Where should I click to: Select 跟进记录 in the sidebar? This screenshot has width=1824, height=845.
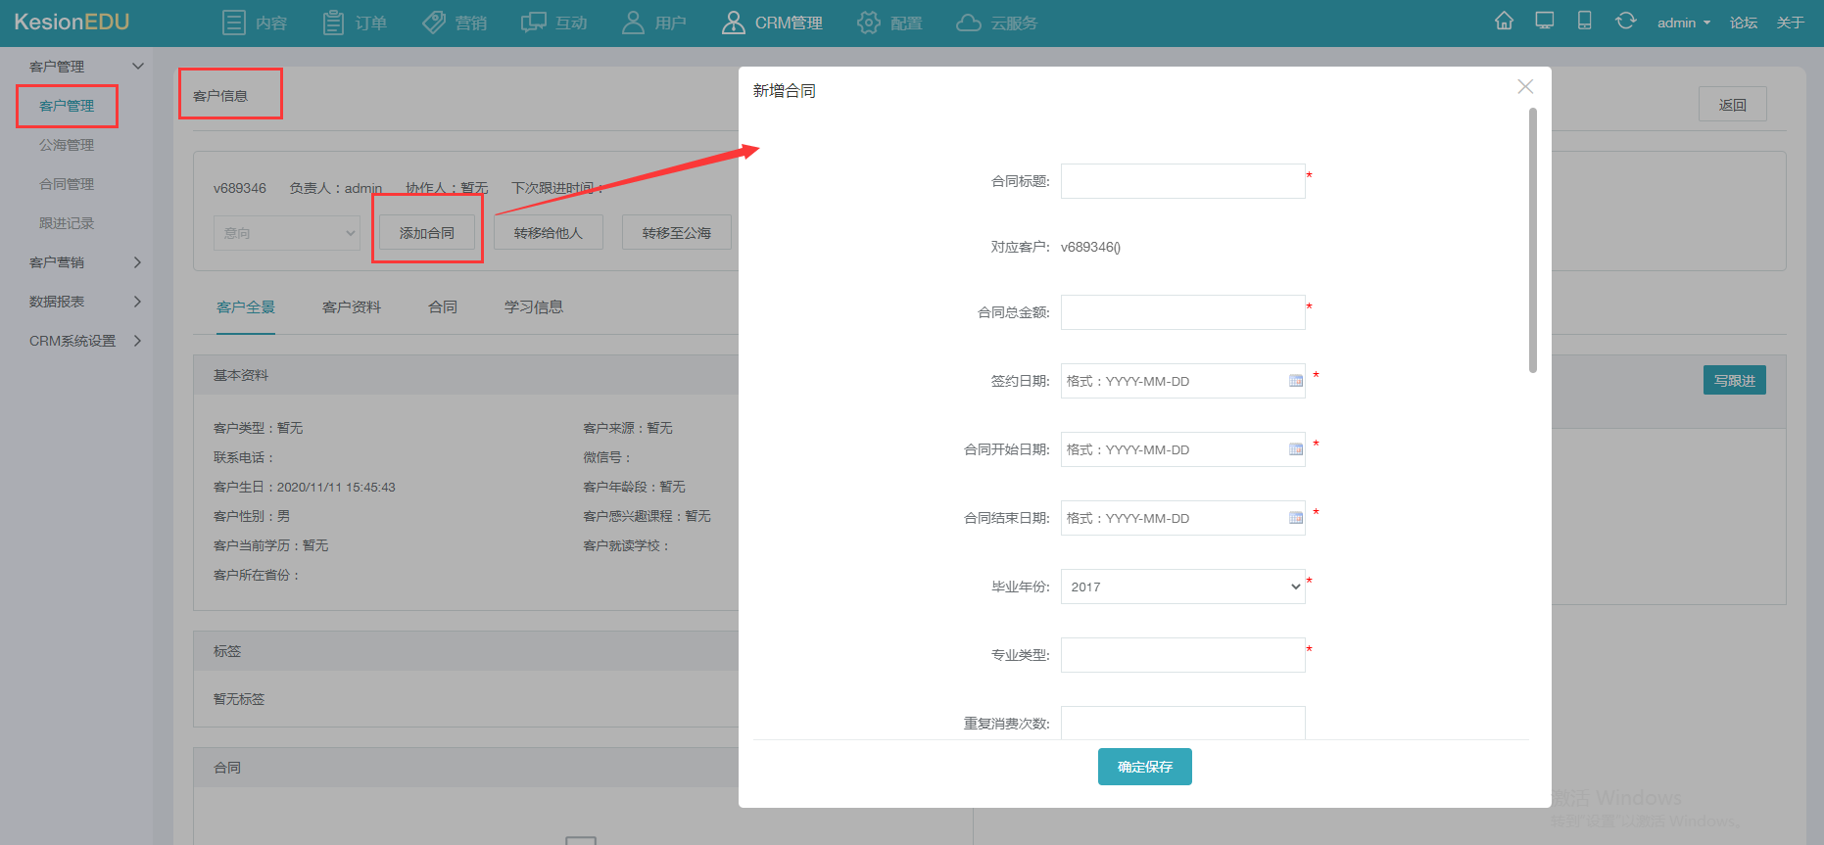[67, 223]
